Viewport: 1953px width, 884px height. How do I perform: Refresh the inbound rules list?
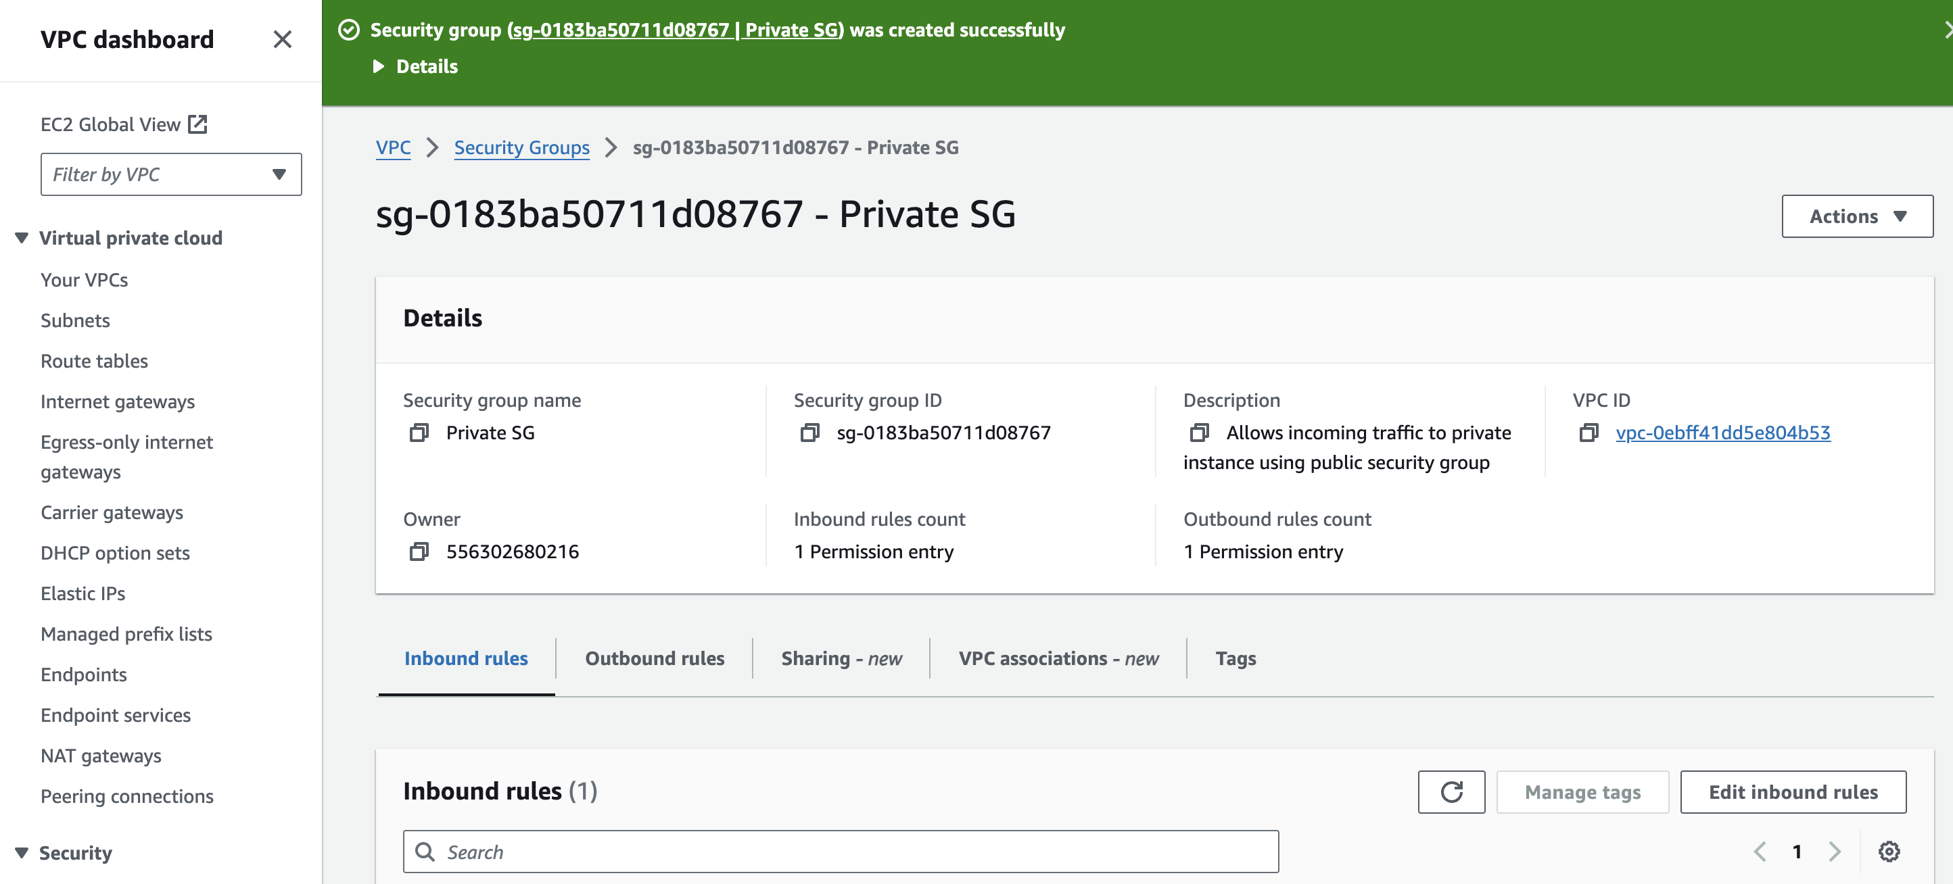(x=1451, y=791)
